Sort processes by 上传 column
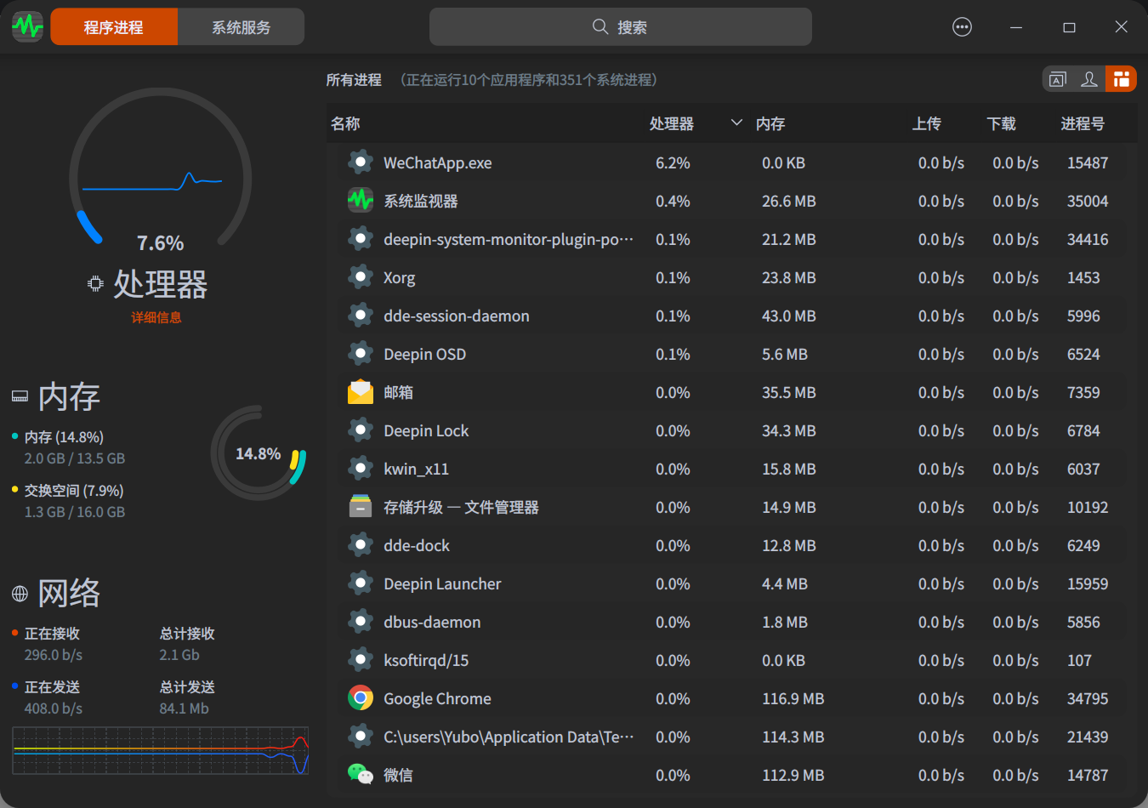 pyautogui.click(x=927, y=124)
